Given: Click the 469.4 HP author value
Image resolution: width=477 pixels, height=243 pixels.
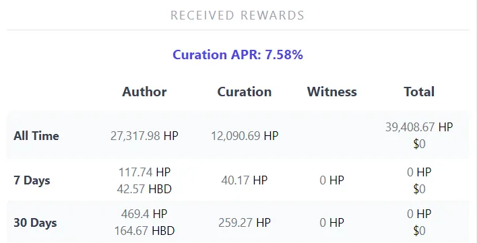Looking at the screenshot, I should [144, 214].
